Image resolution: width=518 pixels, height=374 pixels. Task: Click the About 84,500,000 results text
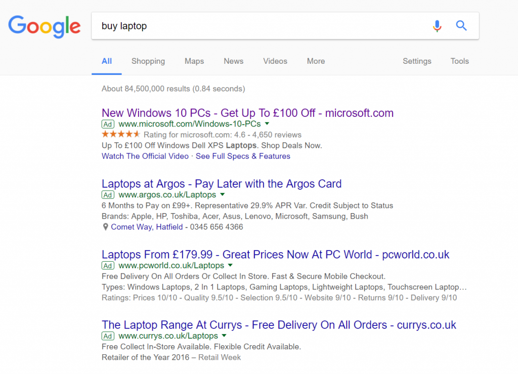[x=173, y=89]
